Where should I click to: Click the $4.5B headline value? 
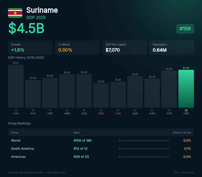pos(26,28)
